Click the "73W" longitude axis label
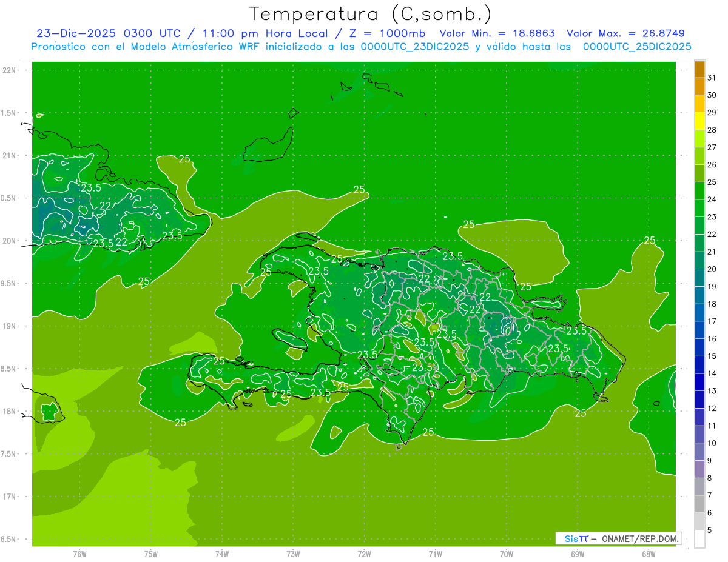Screen dimensions: 728x562 293,554
